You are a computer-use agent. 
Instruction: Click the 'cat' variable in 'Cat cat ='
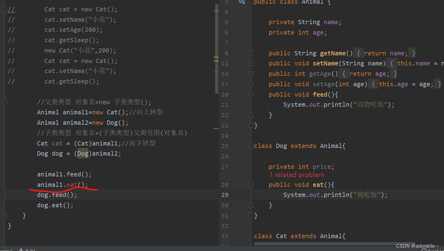(57, 143)
